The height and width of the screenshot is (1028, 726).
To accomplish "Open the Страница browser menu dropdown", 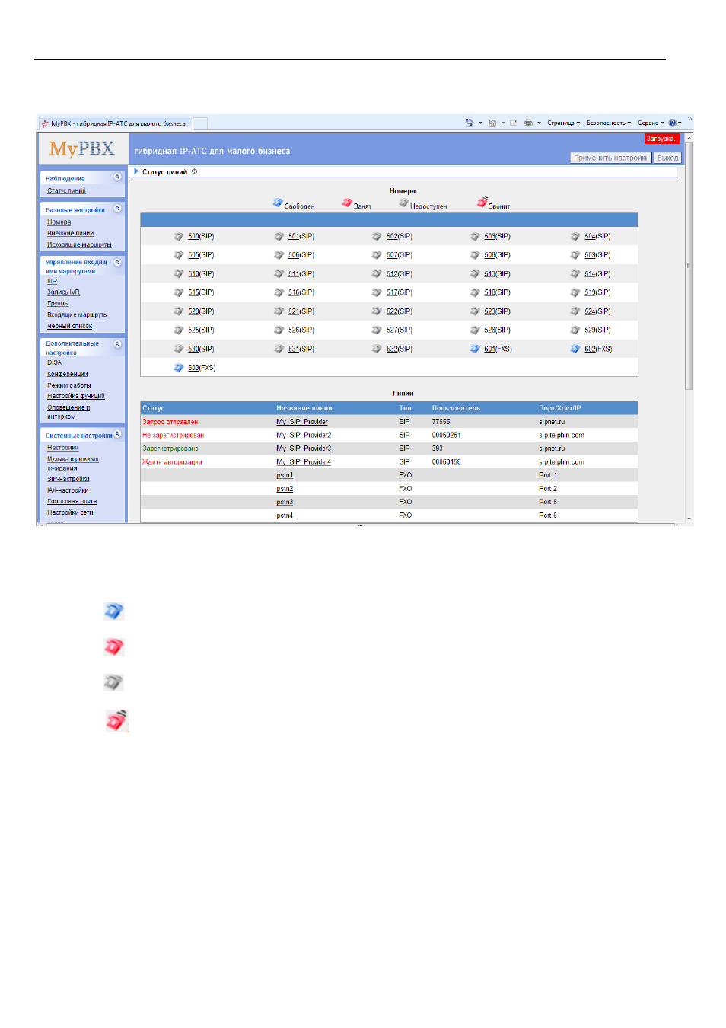I will [563, 123].
